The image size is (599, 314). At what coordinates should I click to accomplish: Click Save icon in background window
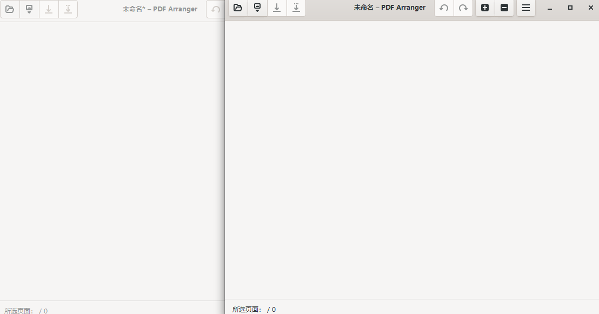pyautogui.click(x=49, y=9)
